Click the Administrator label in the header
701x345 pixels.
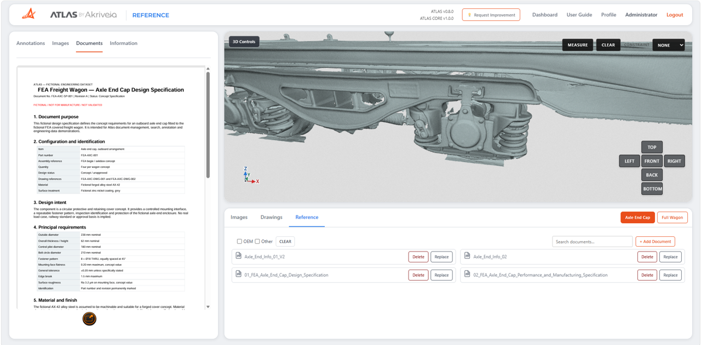pyautogui.click(x=641, y=15)
